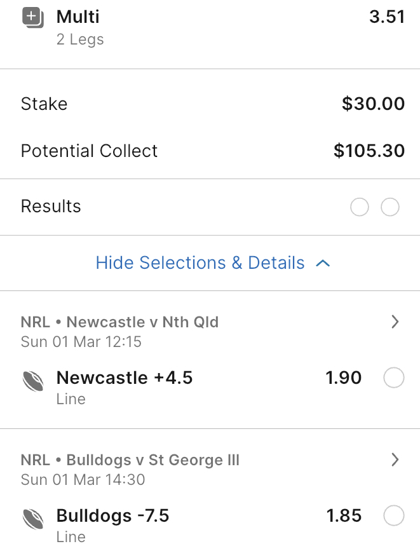Click the 3.51 multi odds value
This screenshot has height=558, width=420.
pos(386,17)
